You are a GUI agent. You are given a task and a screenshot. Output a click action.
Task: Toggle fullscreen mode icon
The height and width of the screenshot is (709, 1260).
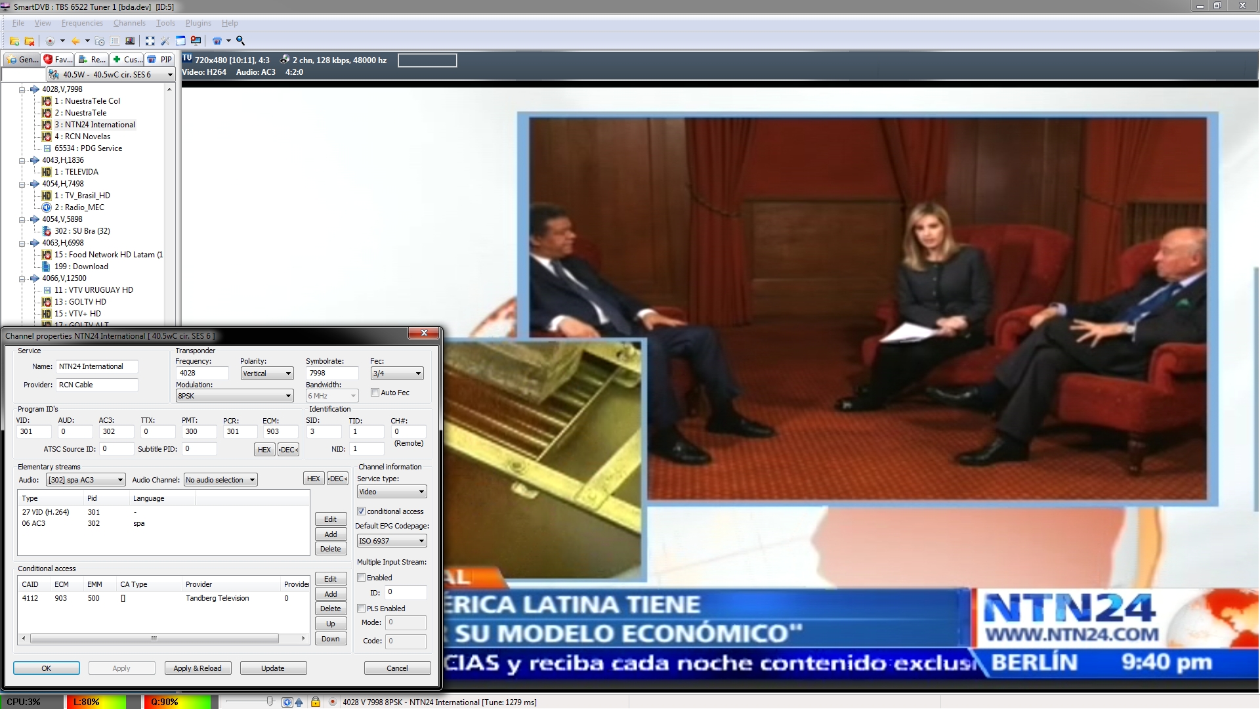[150, 41]
